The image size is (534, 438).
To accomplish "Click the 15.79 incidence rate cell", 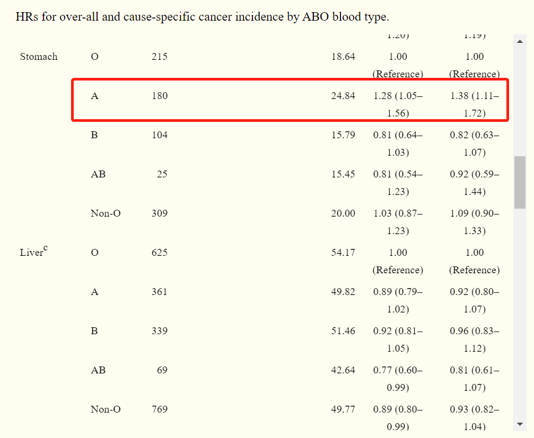I will click(343, 135).
